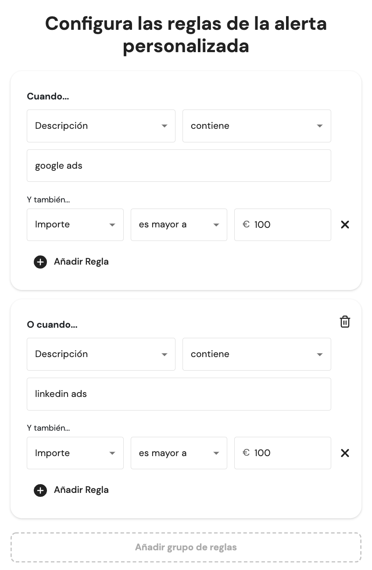Click the 'google ads' text field
This screenshot has width=372, height=570.
179,166
